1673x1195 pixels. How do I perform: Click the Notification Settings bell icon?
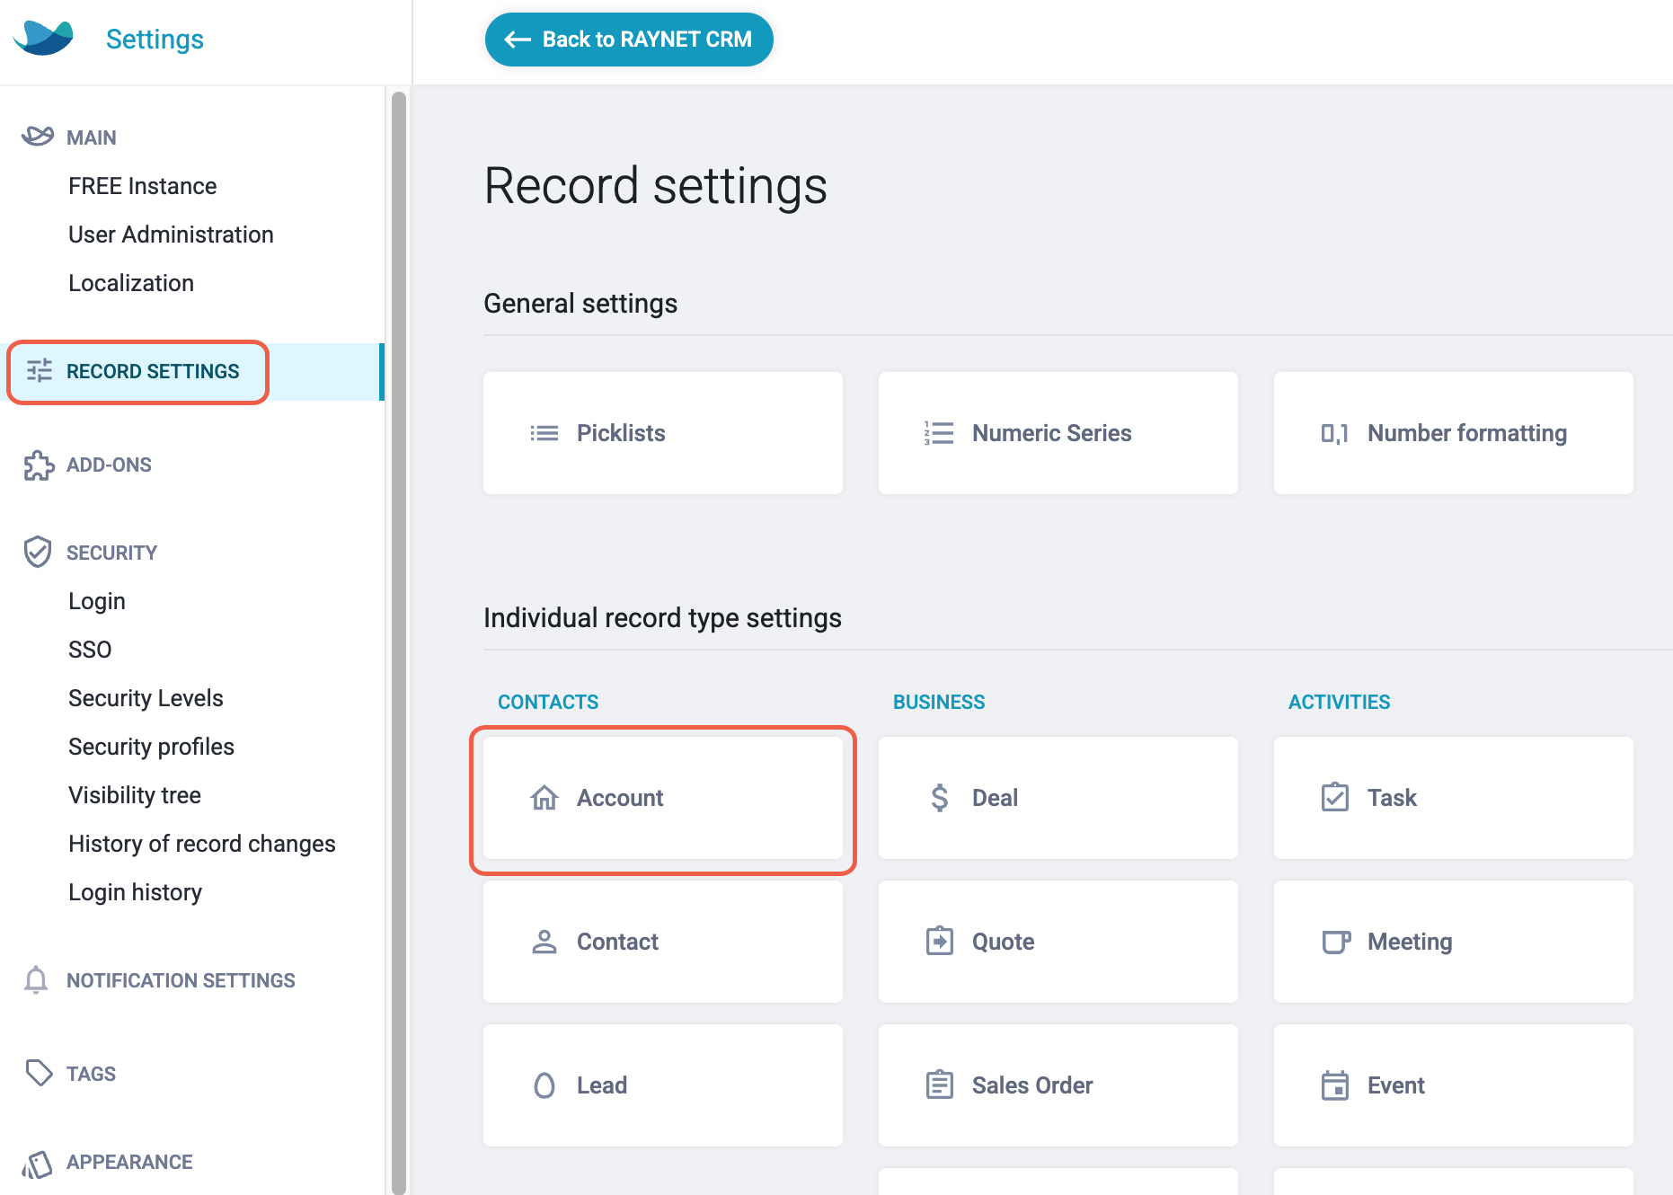[36, 980]
